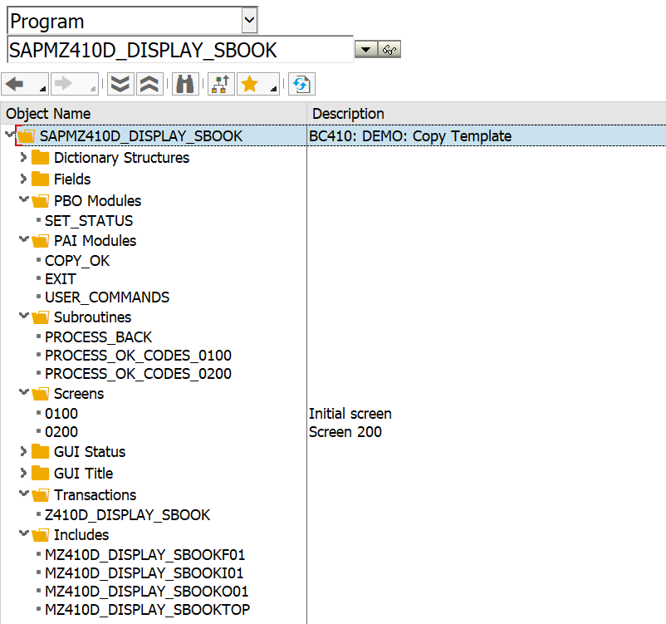
Task: Select include MZ410D_DISPLAY_SBOOKI01
Action: coord(144,573)
